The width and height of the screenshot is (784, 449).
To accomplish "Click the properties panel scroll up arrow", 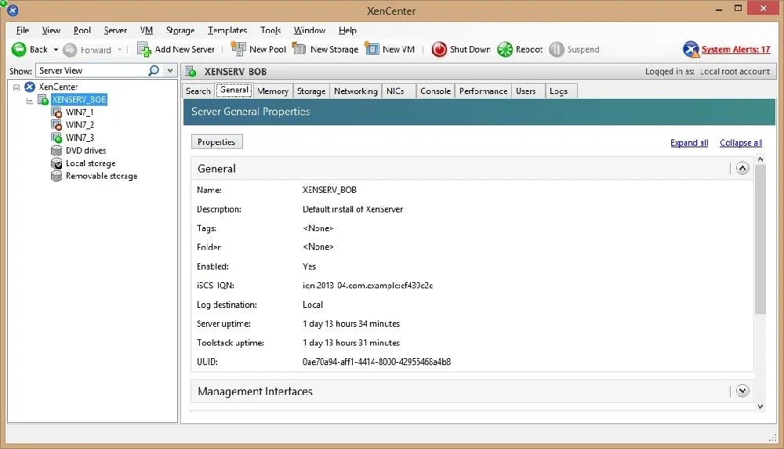I will [760, 160].
